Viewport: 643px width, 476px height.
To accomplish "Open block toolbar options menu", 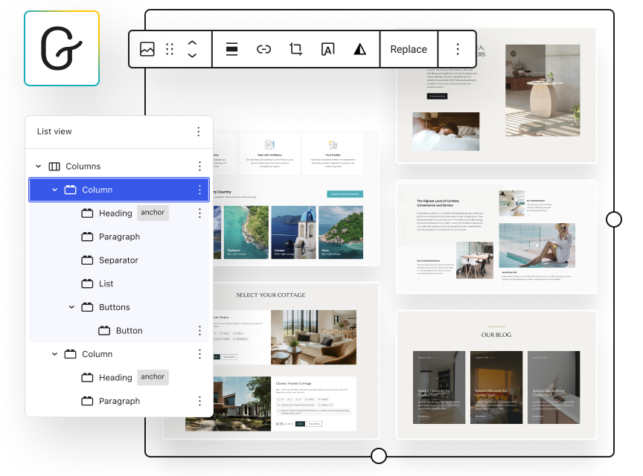I will [458, 49].
